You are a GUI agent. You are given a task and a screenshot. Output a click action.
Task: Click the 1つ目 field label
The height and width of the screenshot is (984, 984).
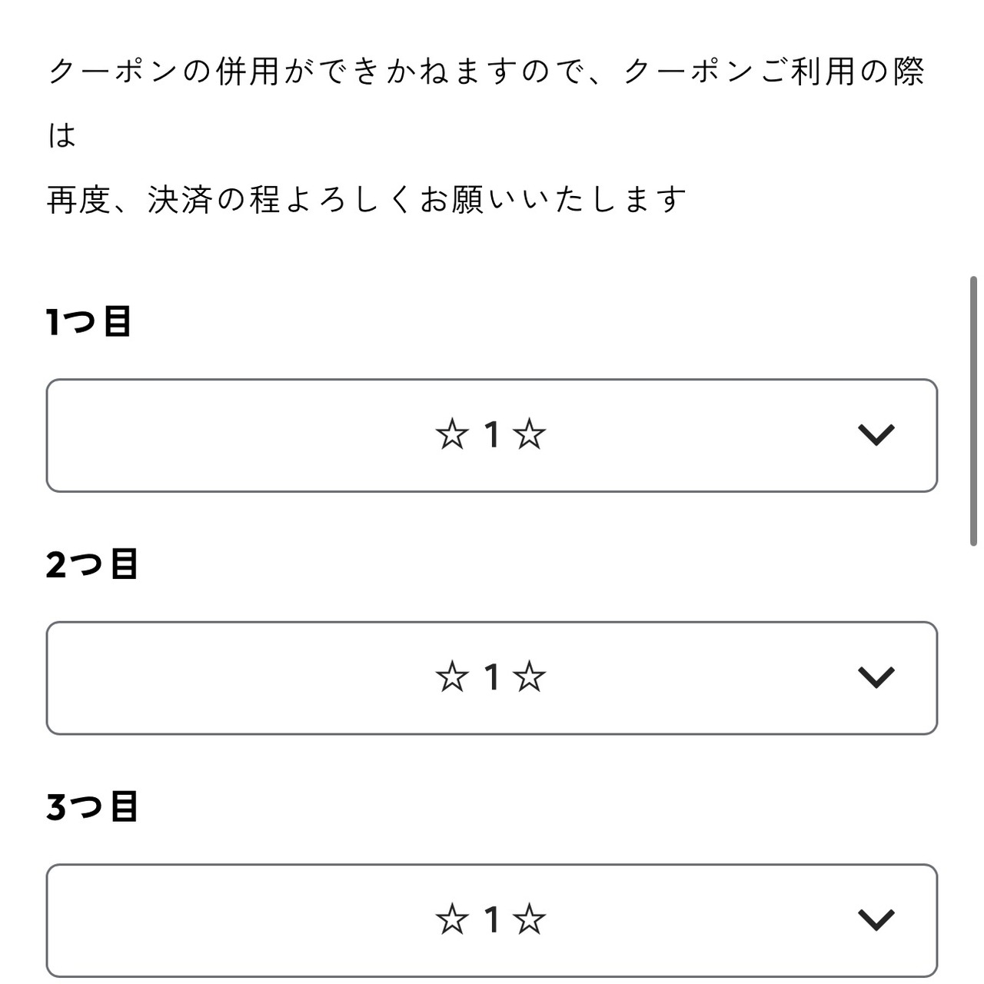pos(88,321)
